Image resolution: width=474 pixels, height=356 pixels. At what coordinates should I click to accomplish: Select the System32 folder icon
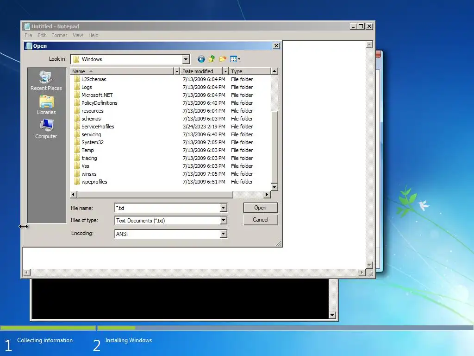point(77,142)
